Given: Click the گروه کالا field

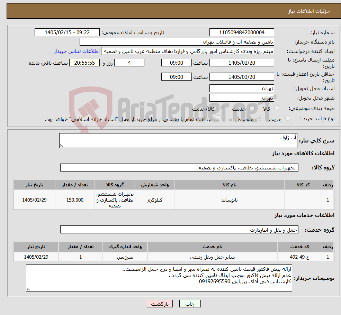Looking at the screenshot, I should pyautogui.click(x=179, y=167).
